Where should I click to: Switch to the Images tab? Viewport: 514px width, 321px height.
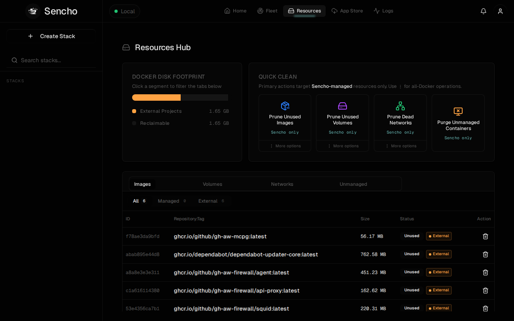tap(143, 184)
